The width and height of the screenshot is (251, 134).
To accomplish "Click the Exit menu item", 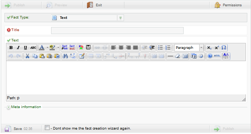I will pyautogui.click(x=95, y=5).
